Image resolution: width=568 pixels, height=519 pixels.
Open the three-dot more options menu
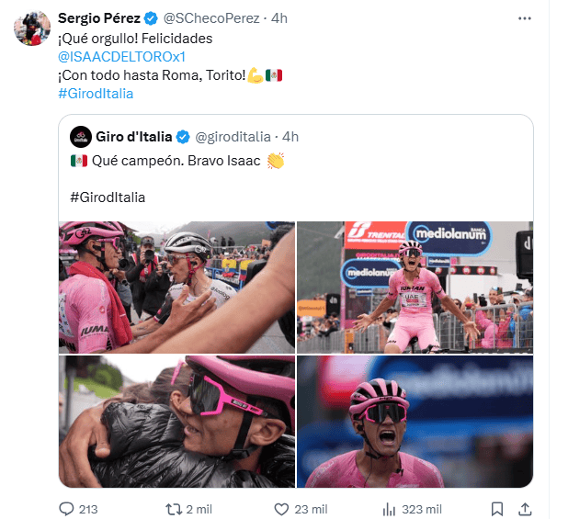coord(524,17)
